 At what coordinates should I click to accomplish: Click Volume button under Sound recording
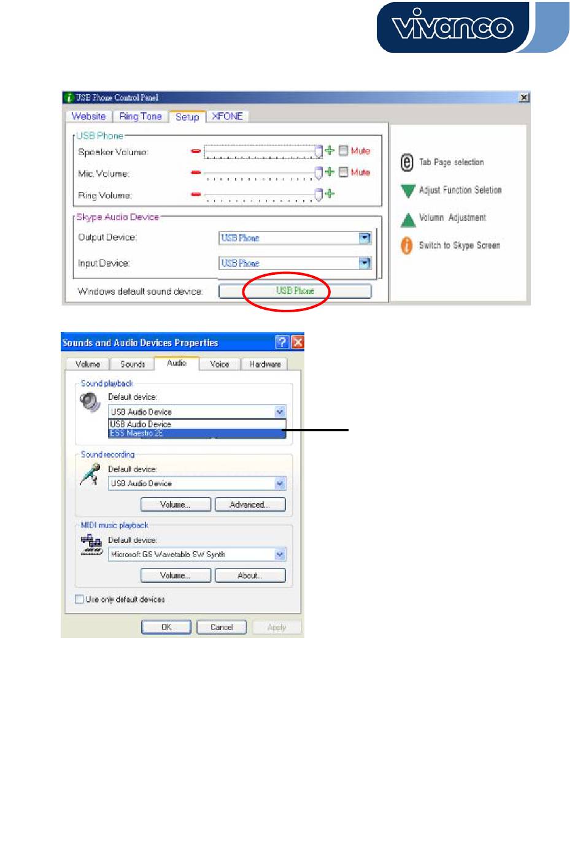click(x=176, y=505)
